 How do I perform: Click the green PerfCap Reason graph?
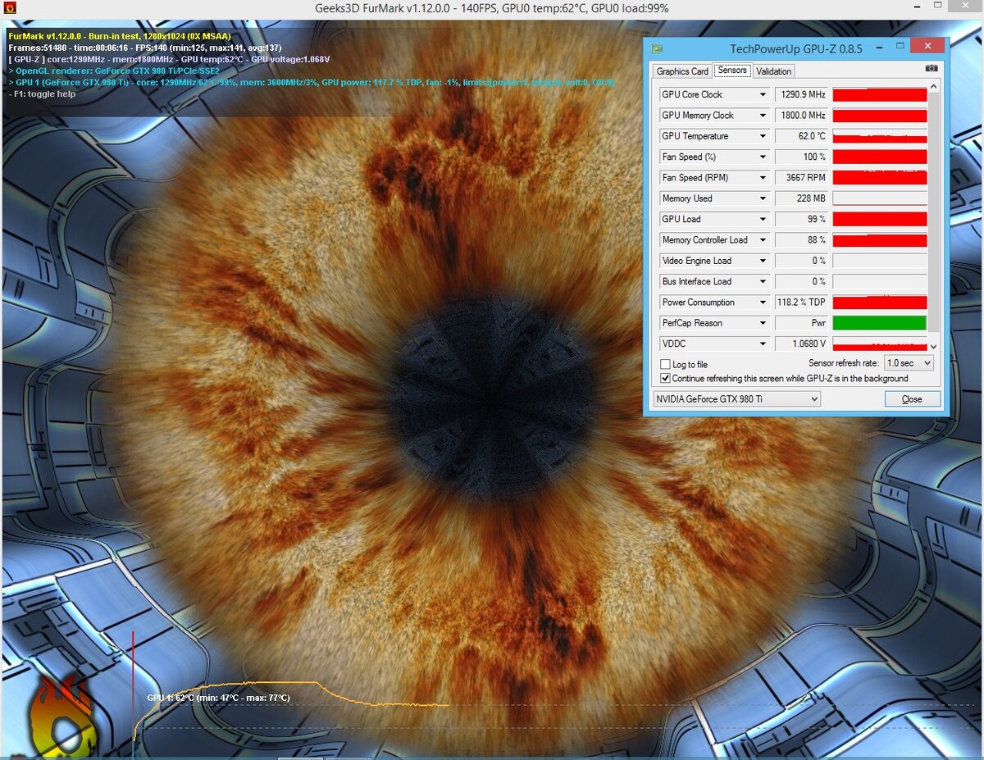[879, 323]
